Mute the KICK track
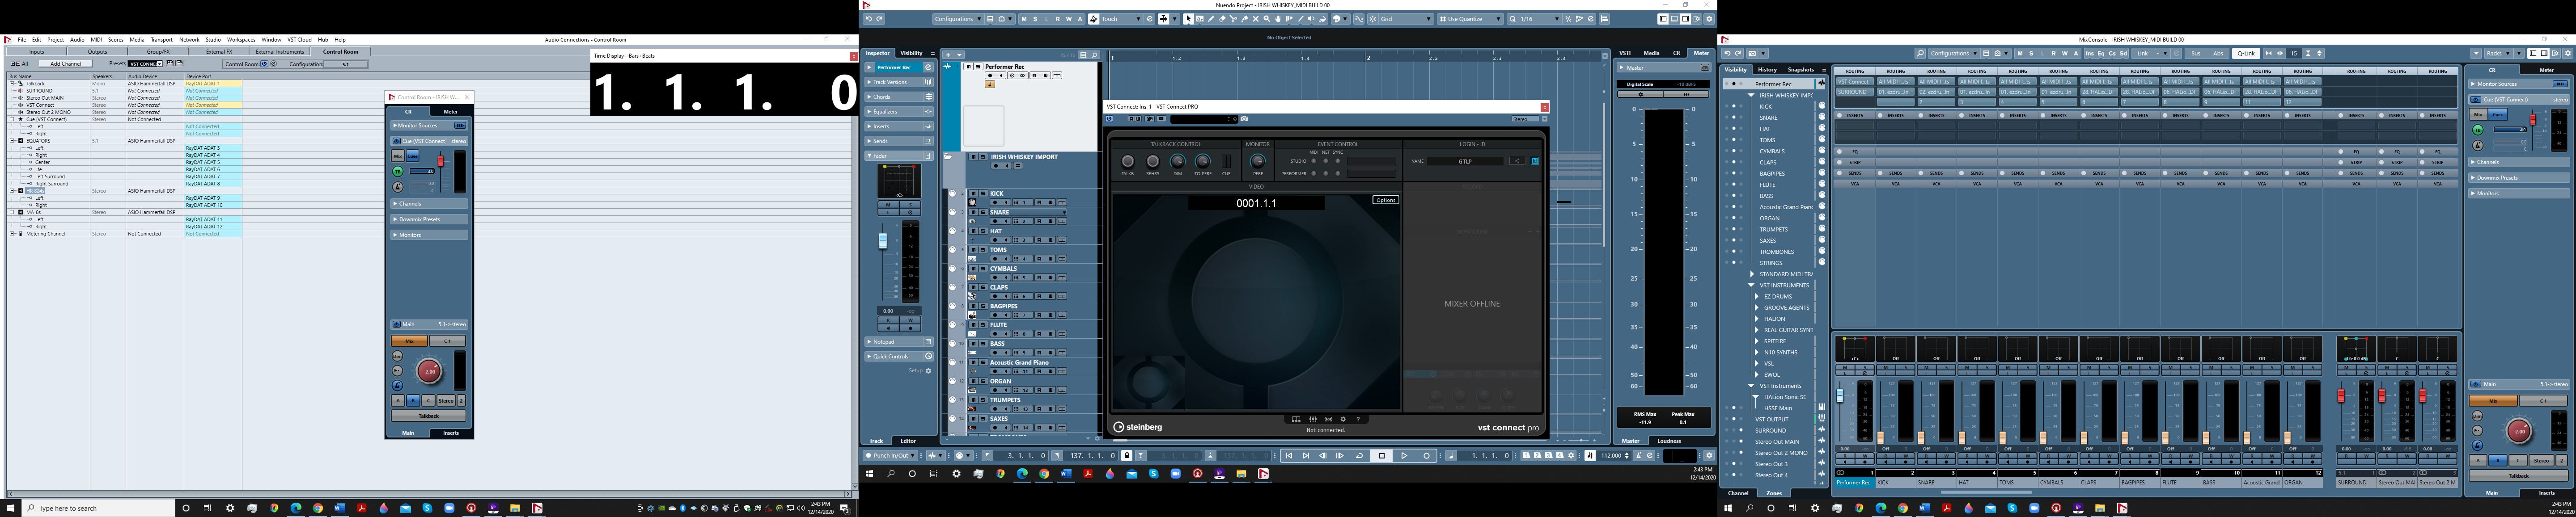Viewport: 2576px width, 517px height. tap(973, 193)
